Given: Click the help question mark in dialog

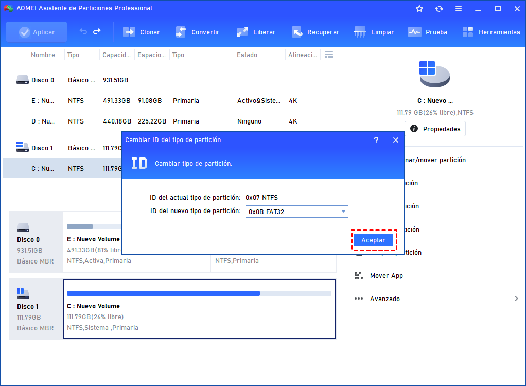Looking at the screenshot, I should pyautogui.click(x=376, y=140).
